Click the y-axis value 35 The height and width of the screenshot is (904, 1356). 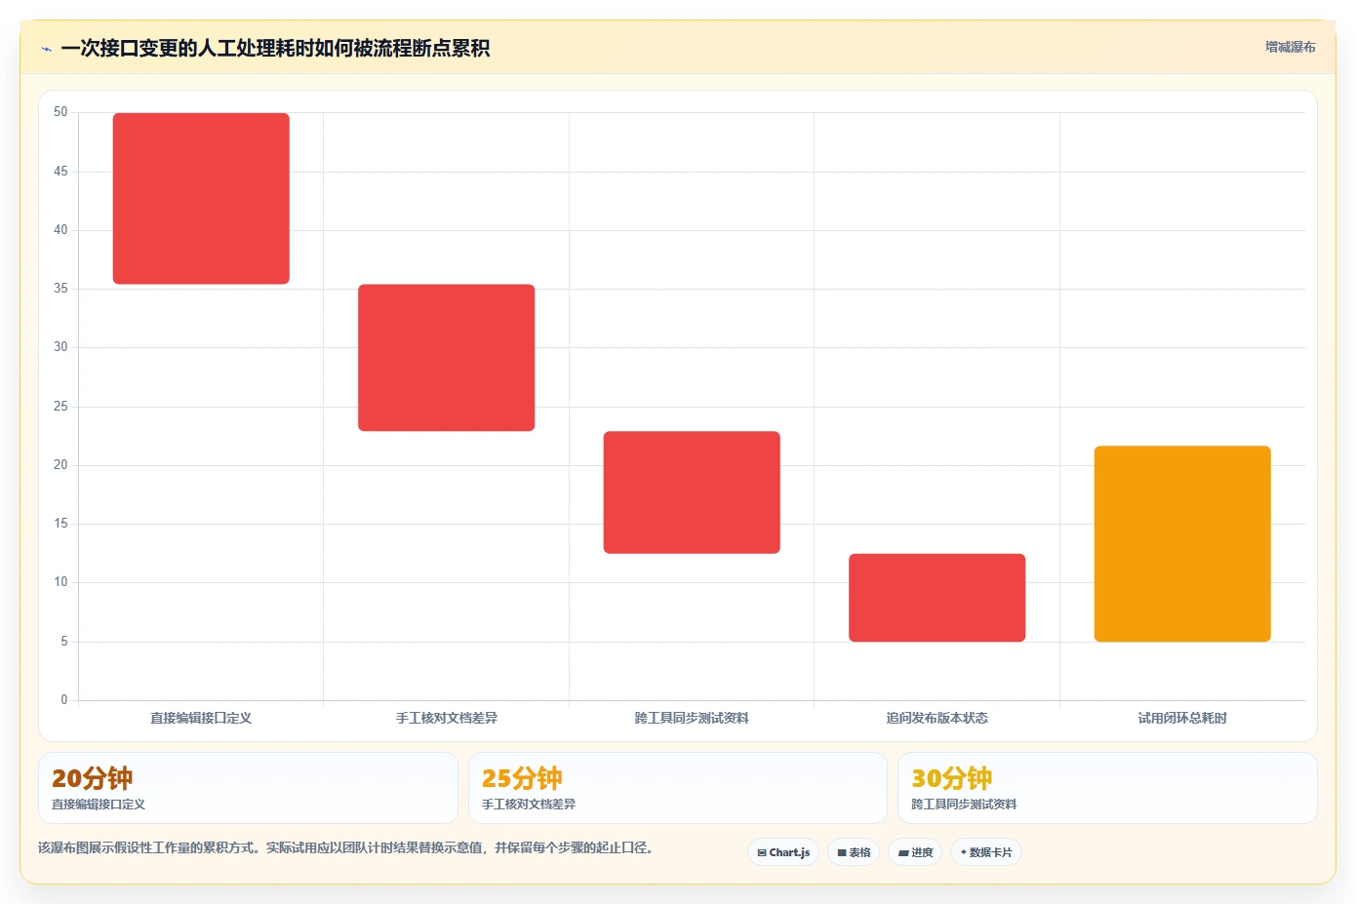pyautogui.click(x=60, y=289)
